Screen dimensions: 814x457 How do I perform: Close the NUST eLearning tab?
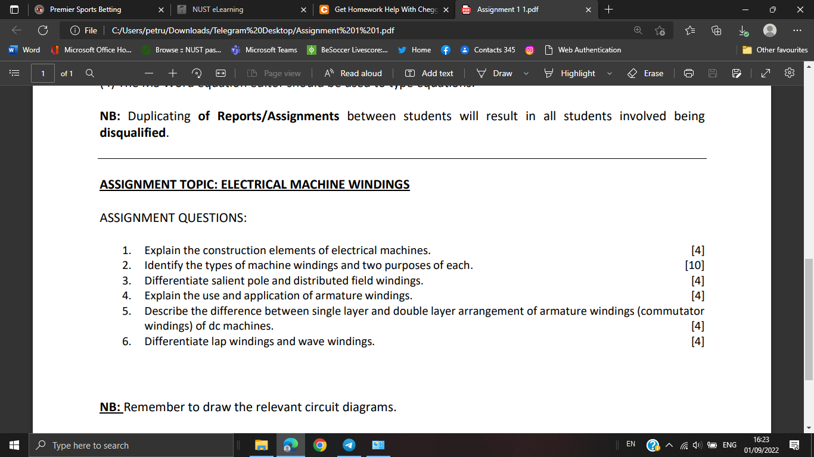click(x=303, y=10)
